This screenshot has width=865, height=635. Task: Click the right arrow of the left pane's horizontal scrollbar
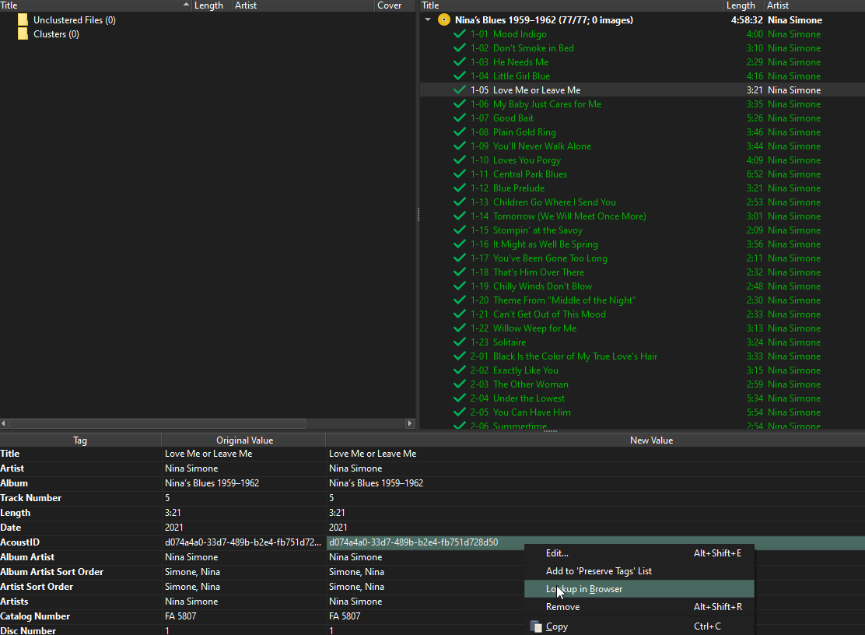pos(410,423)
